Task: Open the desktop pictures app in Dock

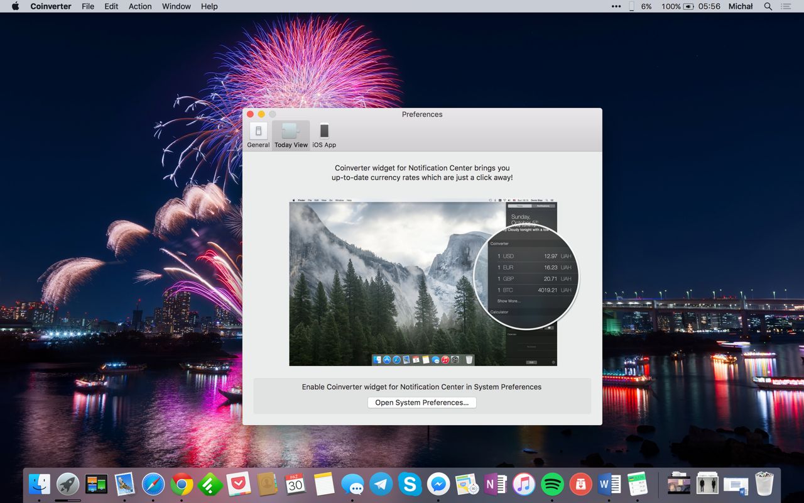Action: (96, 484)
